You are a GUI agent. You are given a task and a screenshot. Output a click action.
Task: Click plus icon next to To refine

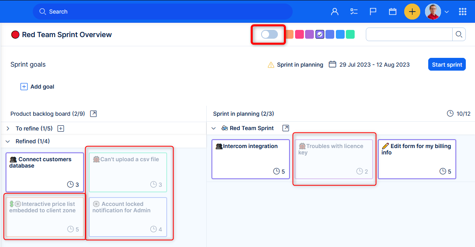(61, 128)
